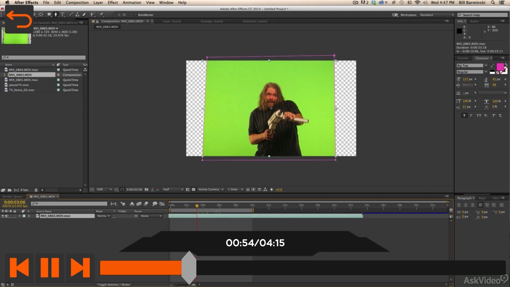Apply Superscript text style
The width and height of the screenshot is (510, 287).
(x=493, y=115)
